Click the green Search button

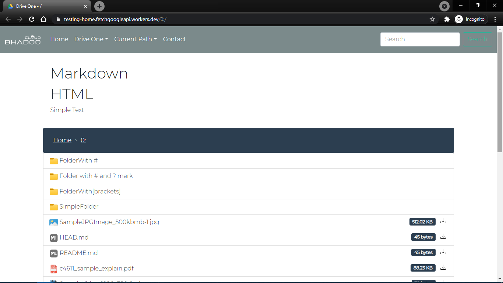tap(478, 39)
